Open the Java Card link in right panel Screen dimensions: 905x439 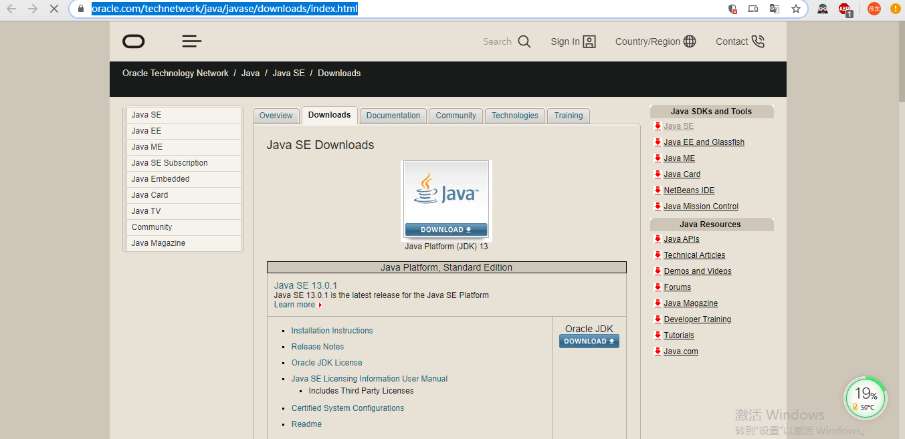click(x=682, y=174)
